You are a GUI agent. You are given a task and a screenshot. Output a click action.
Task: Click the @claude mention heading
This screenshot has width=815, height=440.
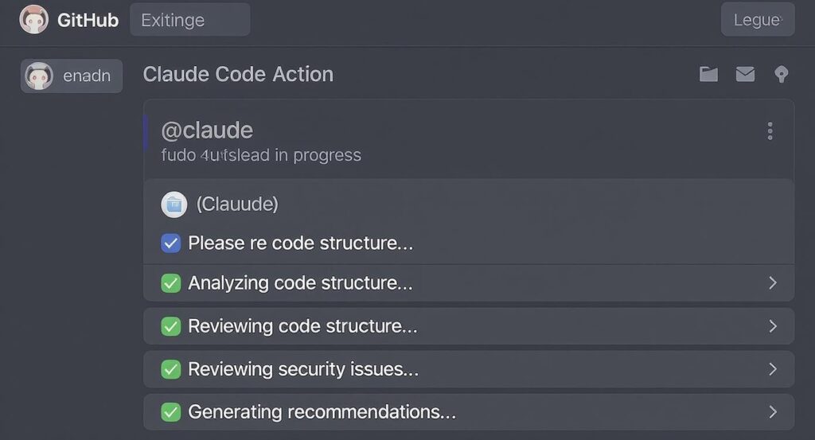point(207,130)
